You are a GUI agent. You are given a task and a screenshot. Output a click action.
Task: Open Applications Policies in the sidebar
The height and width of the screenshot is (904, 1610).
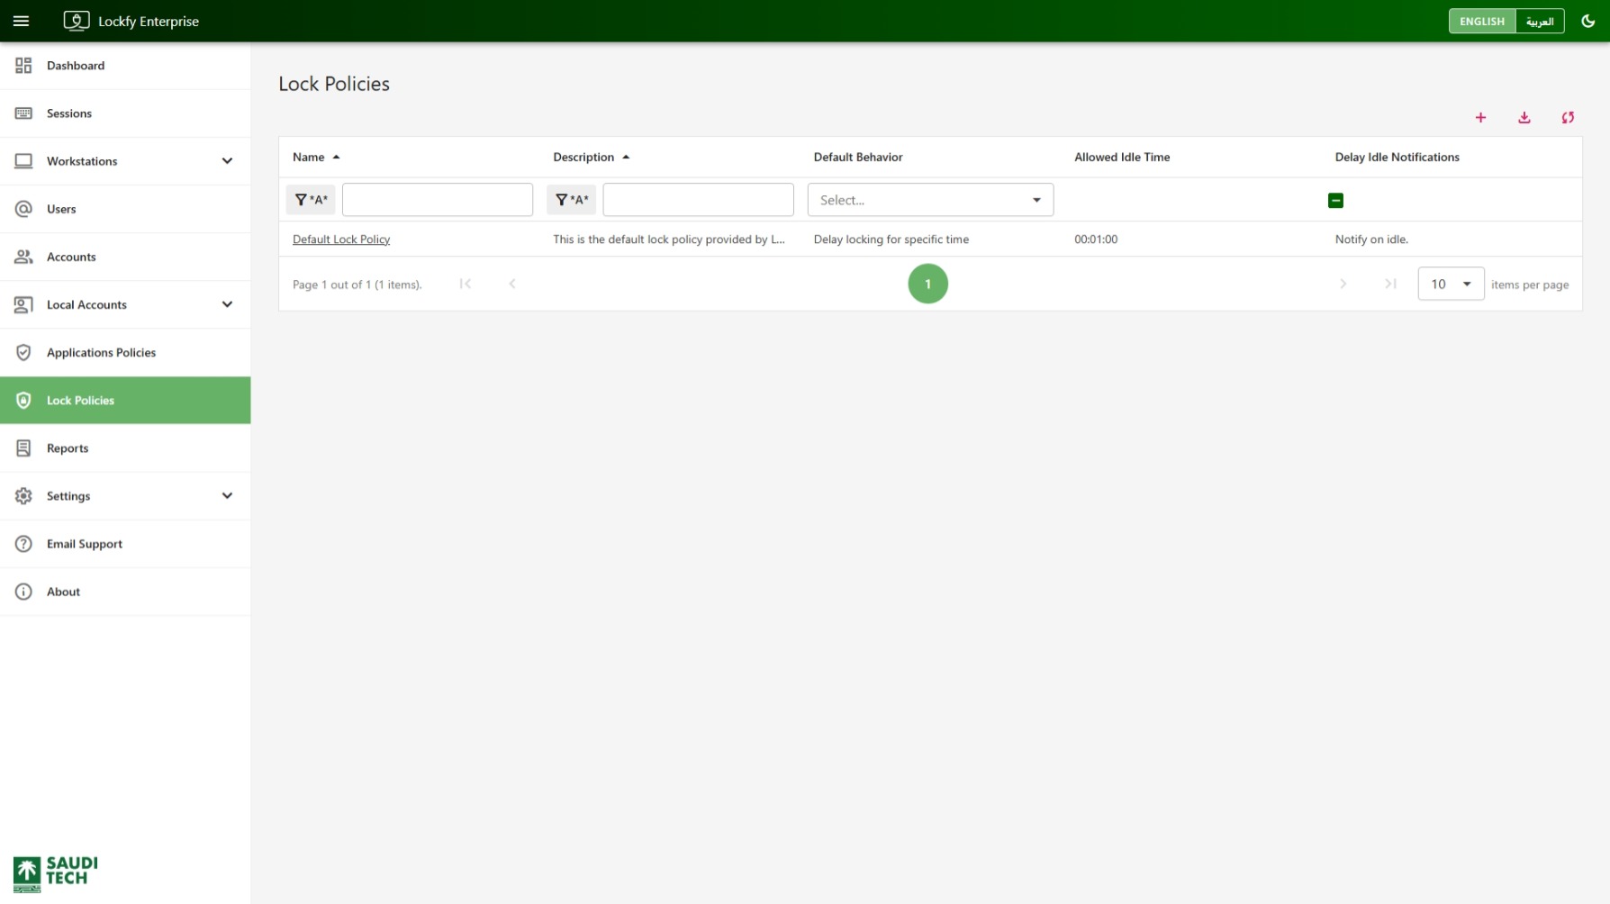(125, 352)
